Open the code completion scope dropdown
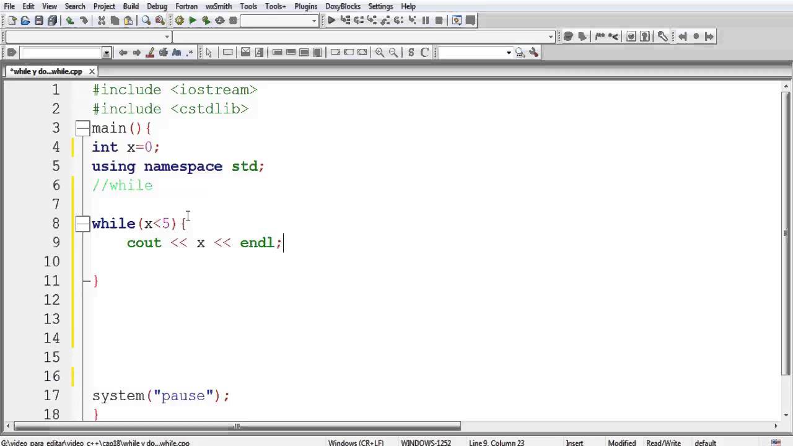The image size is (793, 446). pos(167,37)
